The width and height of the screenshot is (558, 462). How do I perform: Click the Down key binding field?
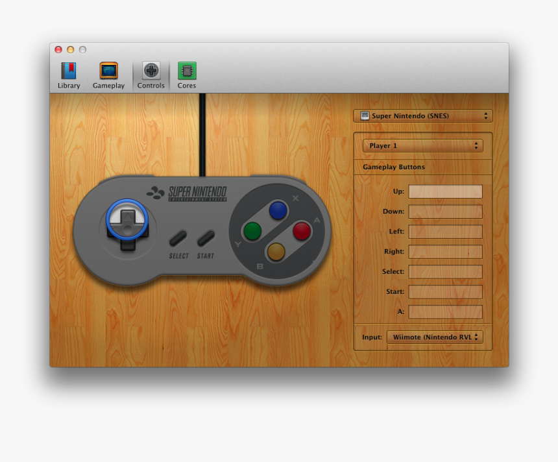pos(445,212)
